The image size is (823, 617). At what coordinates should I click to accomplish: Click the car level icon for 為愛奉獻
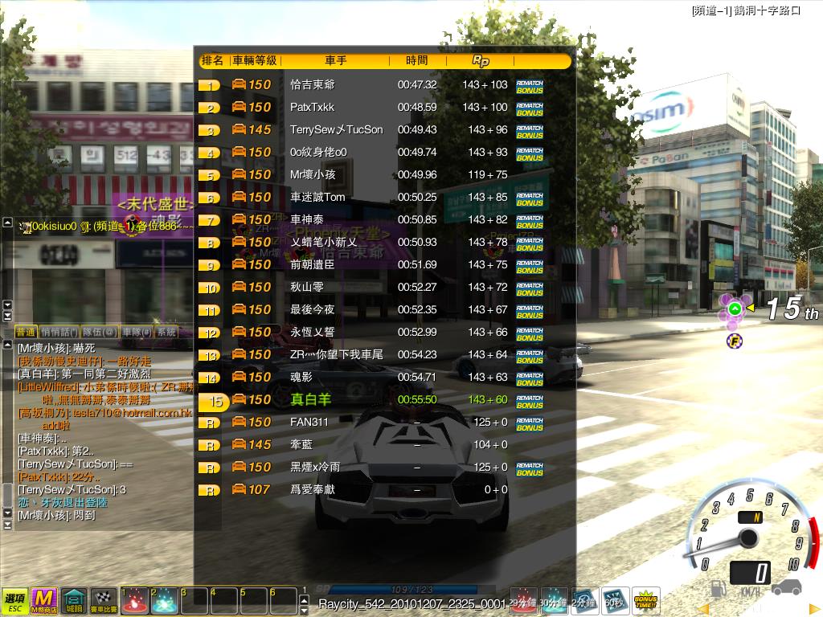coord(239,489)
